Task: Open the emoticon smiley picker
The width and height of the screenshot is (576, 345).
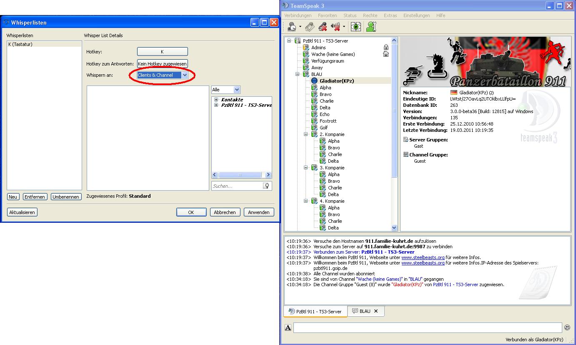Action: click(x=567, y=327)
